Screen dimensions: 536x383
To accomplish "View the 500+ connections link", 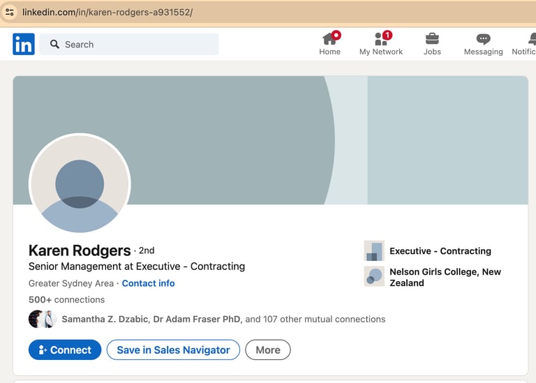I will 67,300.
